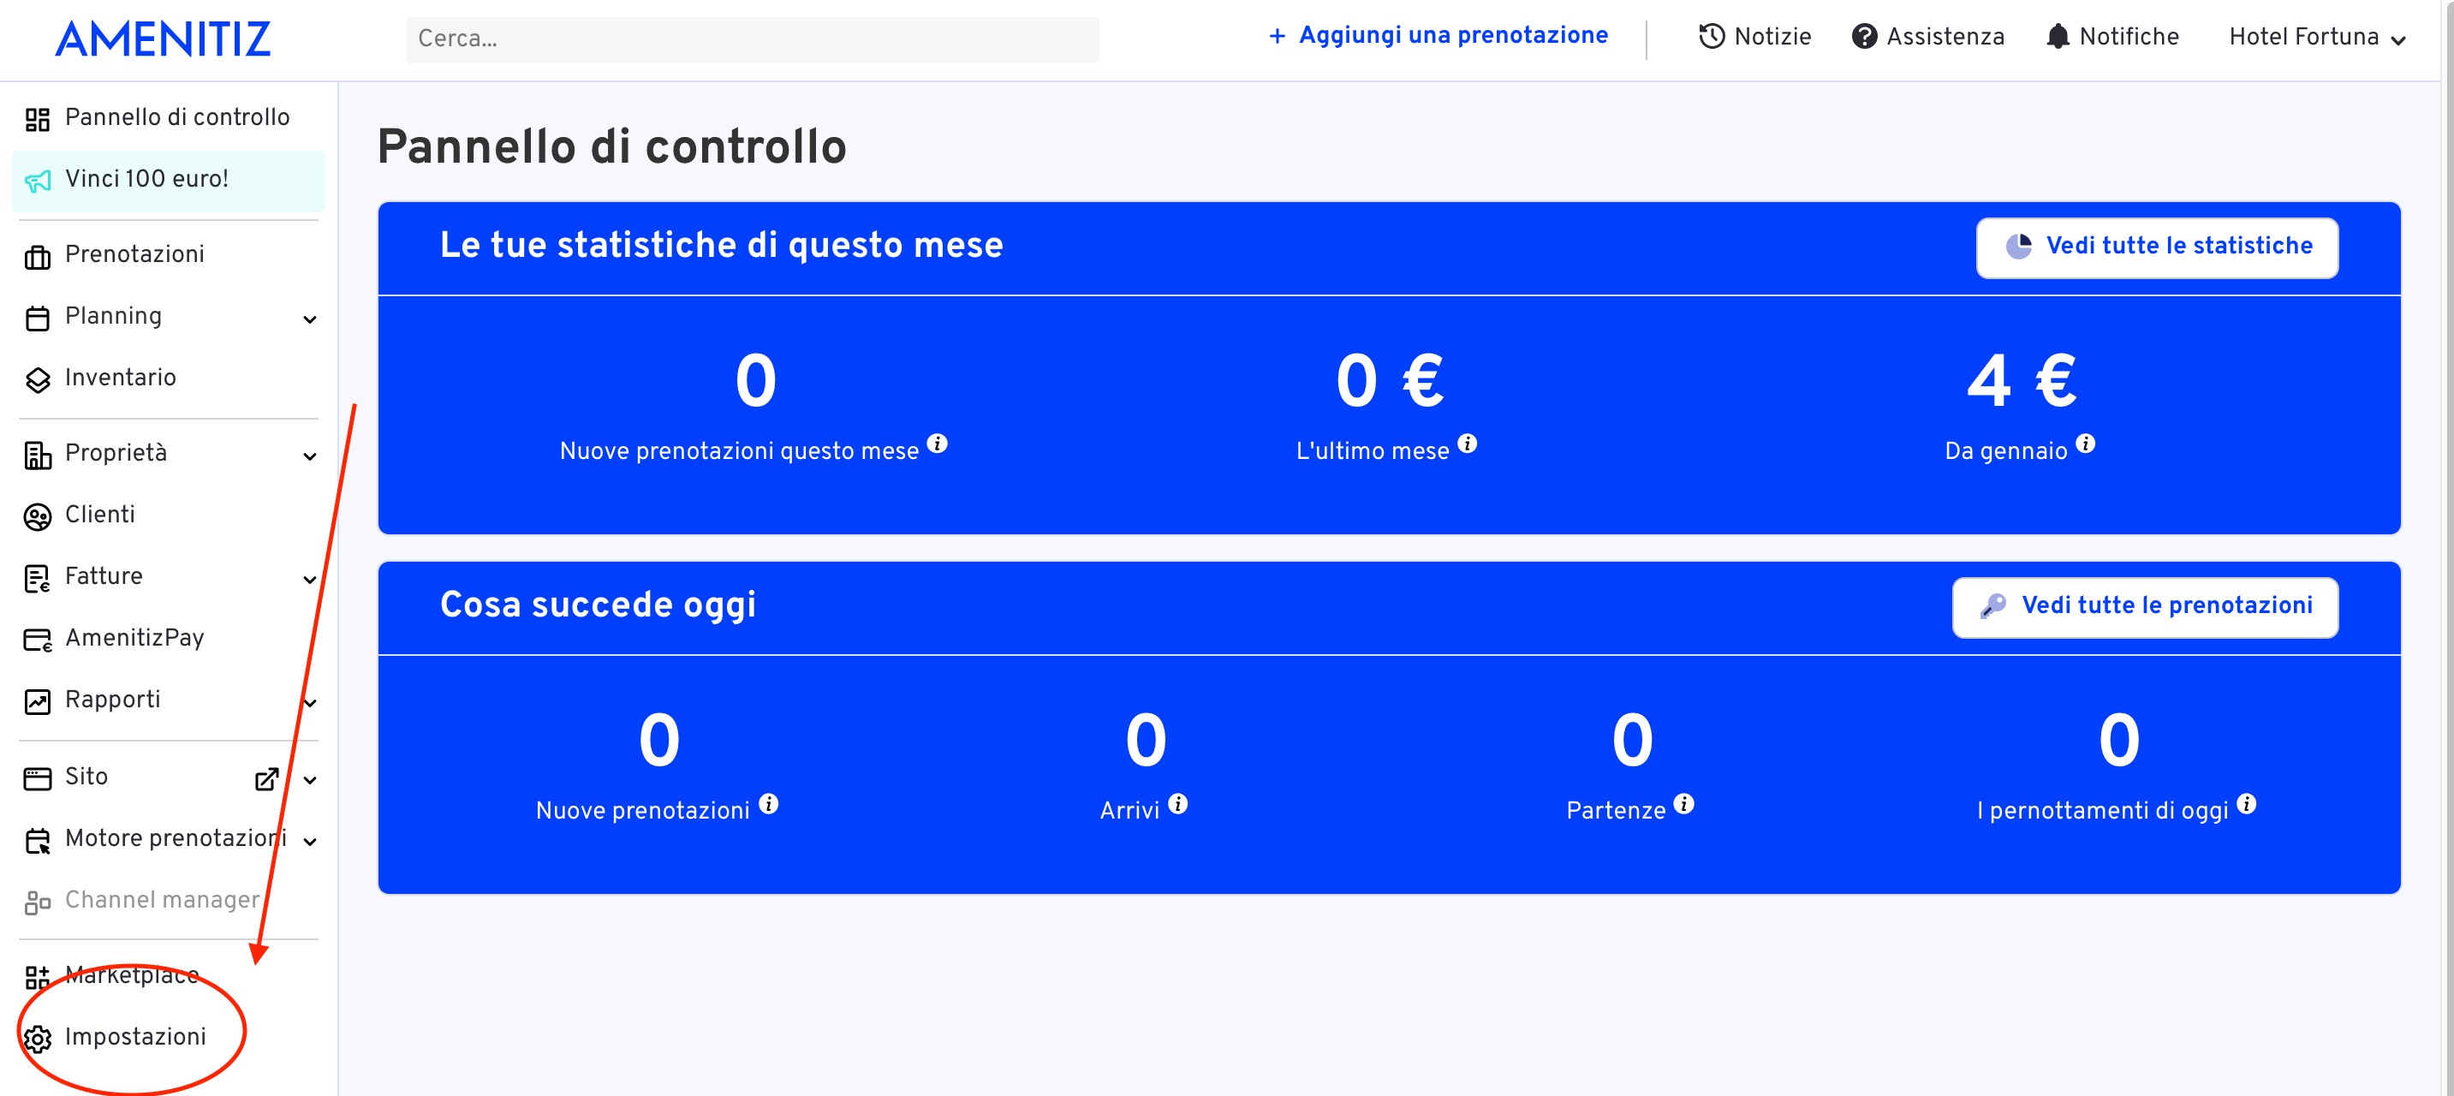This screenshot has height=1096, width=2454.
Task: Click info icon beside Arrivi
Action: click(1178, 803)
